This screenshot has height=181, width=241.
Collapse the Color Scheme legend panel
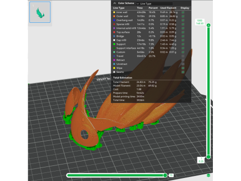[114, 3]
